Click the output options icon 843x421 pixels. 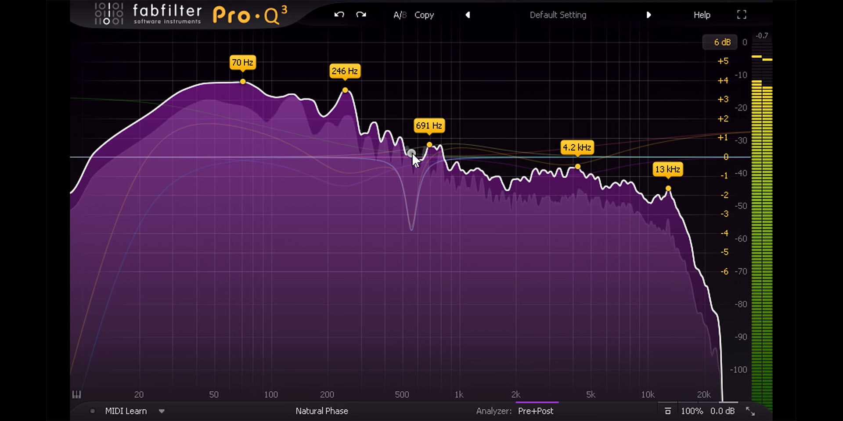tap(668, 411)
